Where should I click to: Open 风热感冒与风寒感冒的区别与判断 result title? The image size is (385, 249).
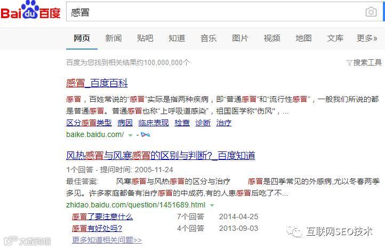coord(161,156)
